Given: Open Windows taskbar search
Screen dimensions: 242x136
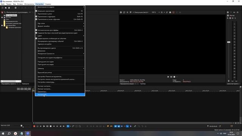Looking at the screenshot, I should (x=9, y=133).
